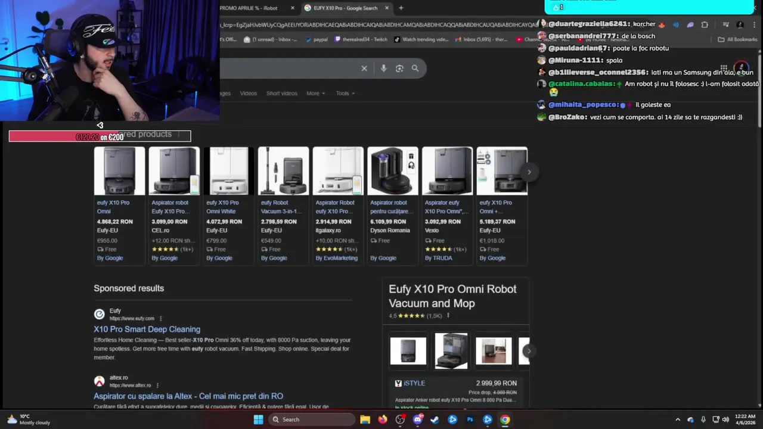Open itgalaxy.ro 2.914,99 RON product

tap(338, 205)
